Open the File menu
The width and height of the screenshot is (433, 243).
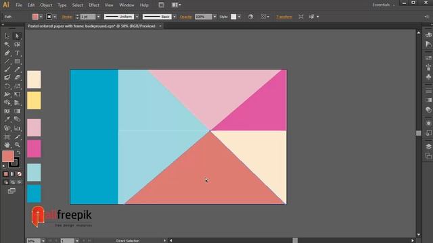pyautogui.click(x=19, y=5)
